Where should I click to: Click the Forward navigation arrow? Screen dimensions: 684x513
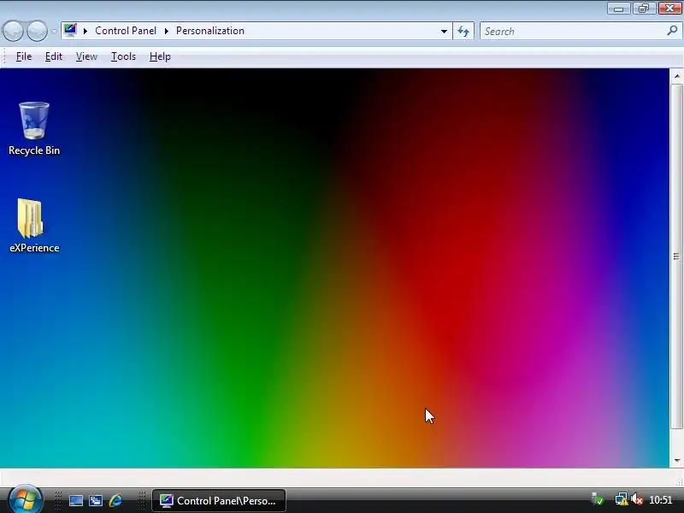(37, 31)
